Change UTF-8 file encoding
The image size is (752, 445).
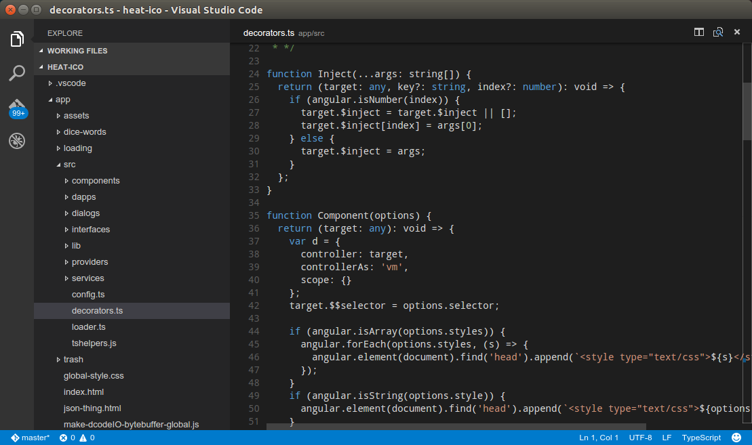point(640,438)
